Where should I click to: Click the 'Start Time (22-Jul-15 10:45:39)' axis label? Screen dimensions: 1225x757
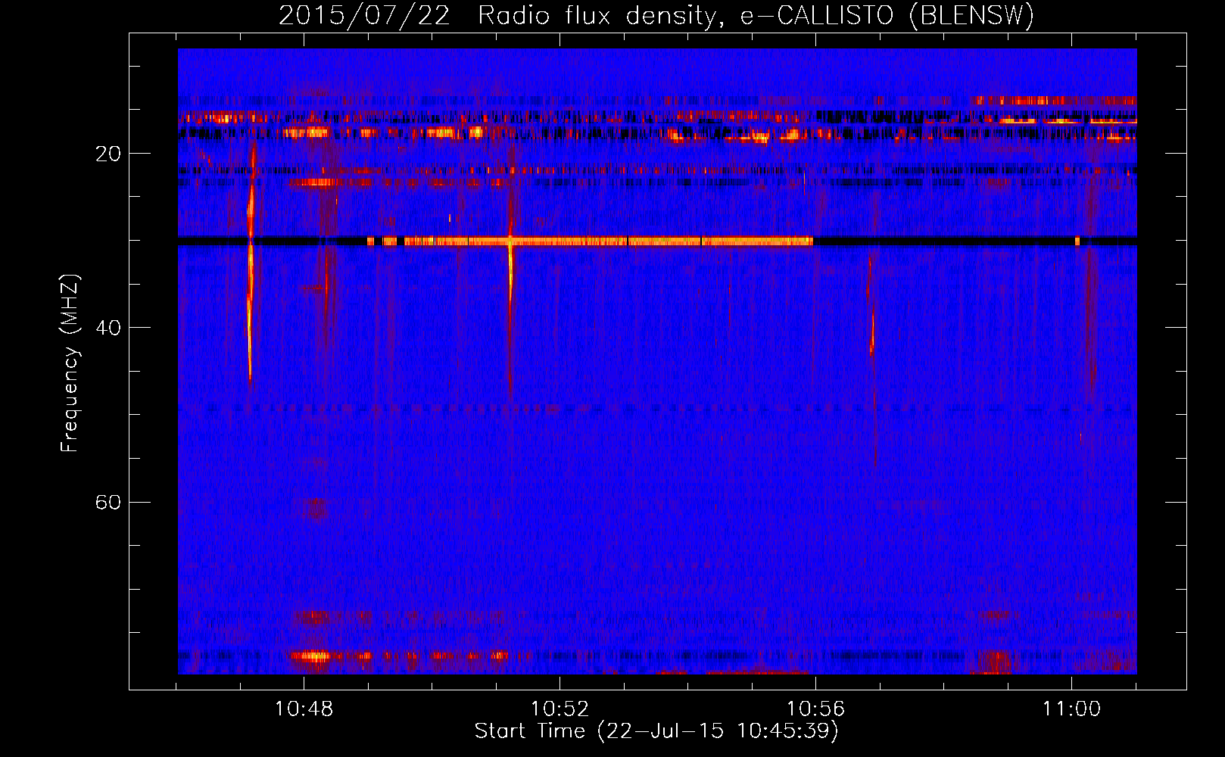(x=656, y=731)
